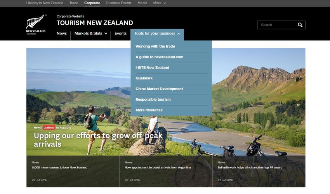This screenshot has width=330, height=194.
Task: Expand the More dropdown in top bar
Action: (159, 3)
